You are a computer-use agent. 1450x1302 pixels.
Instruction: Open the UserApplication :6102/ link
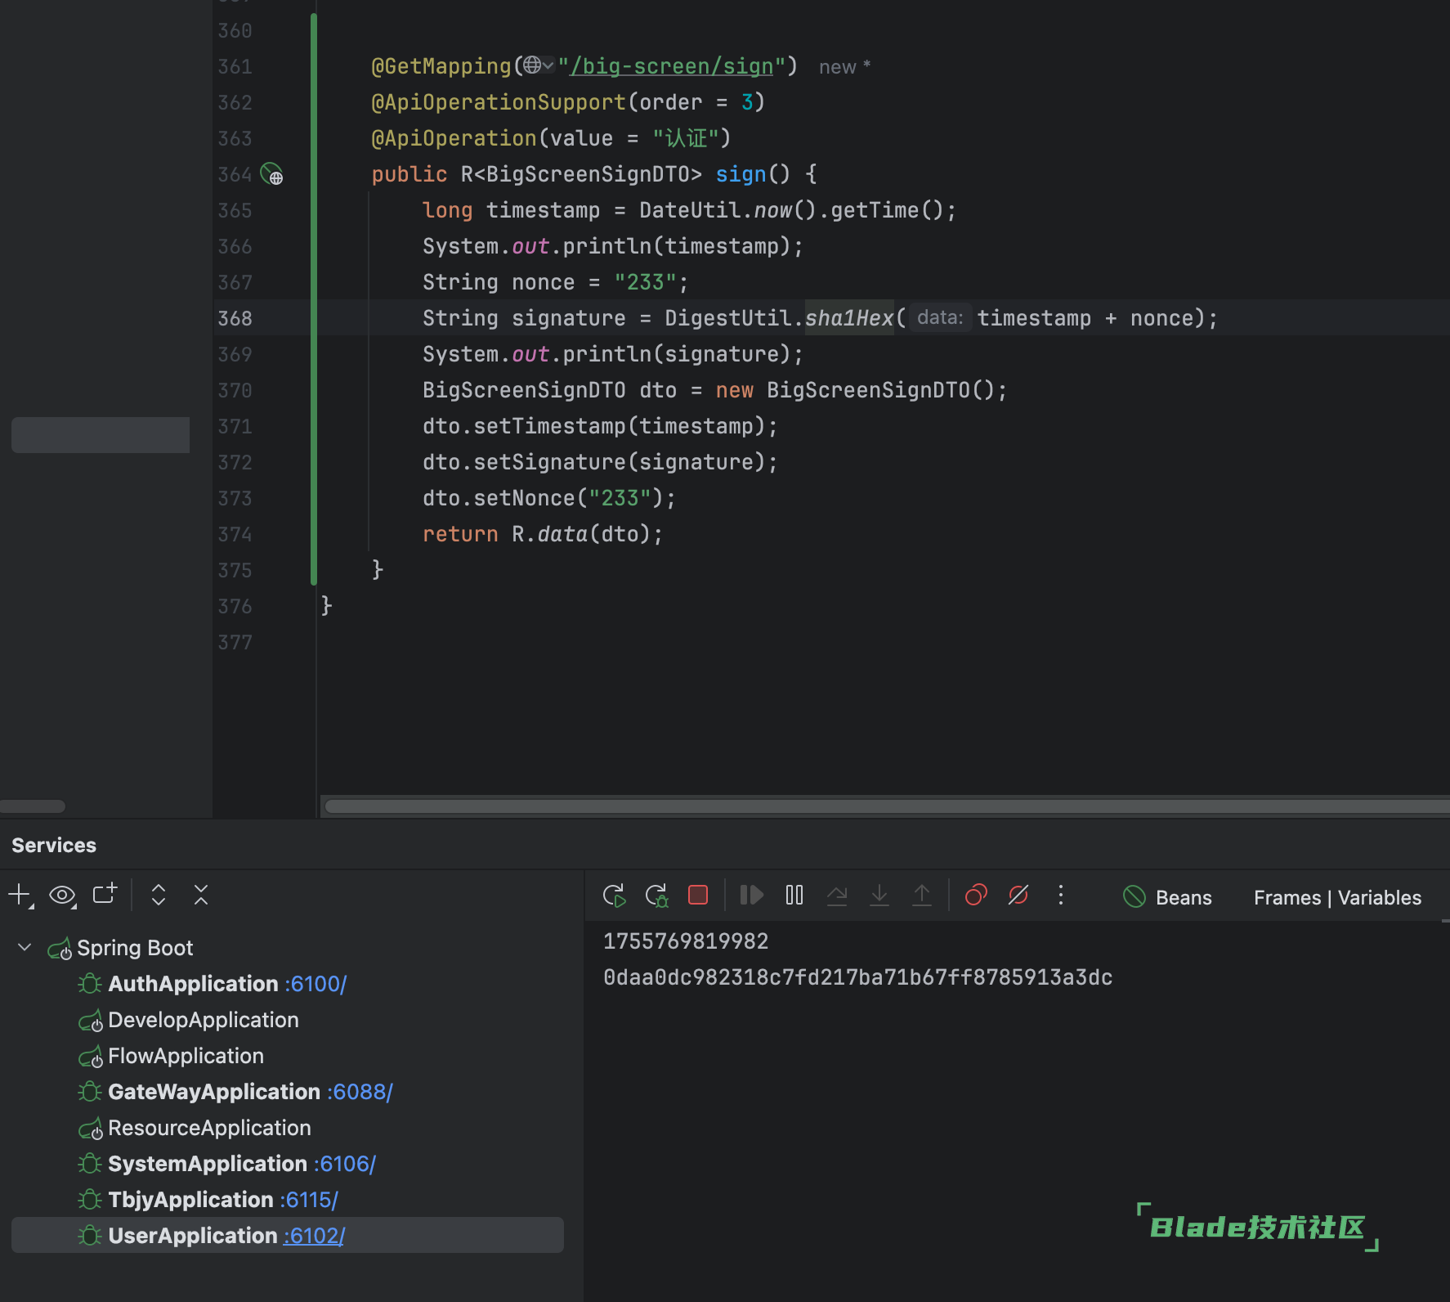tap(314, 1235)
